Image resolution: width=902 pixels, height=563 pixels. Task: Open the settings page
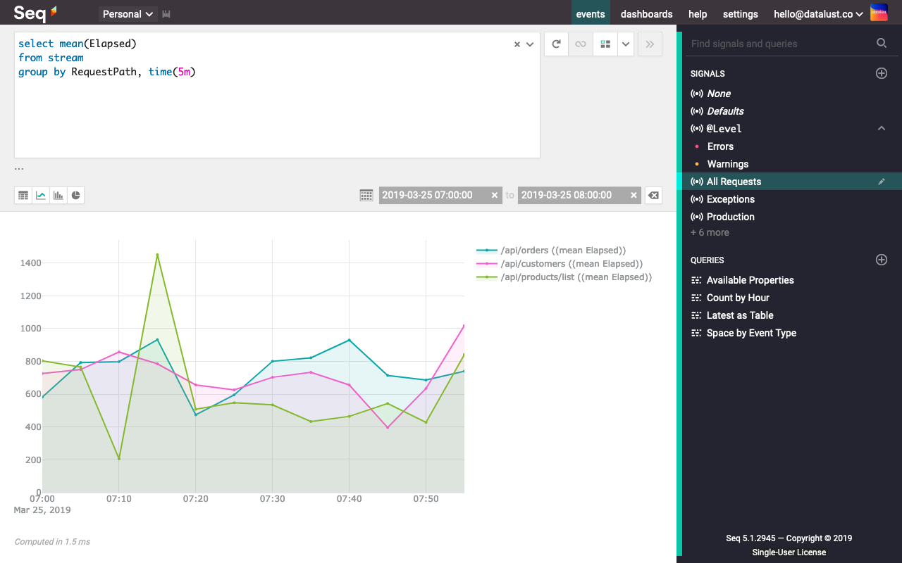(740, 14)
